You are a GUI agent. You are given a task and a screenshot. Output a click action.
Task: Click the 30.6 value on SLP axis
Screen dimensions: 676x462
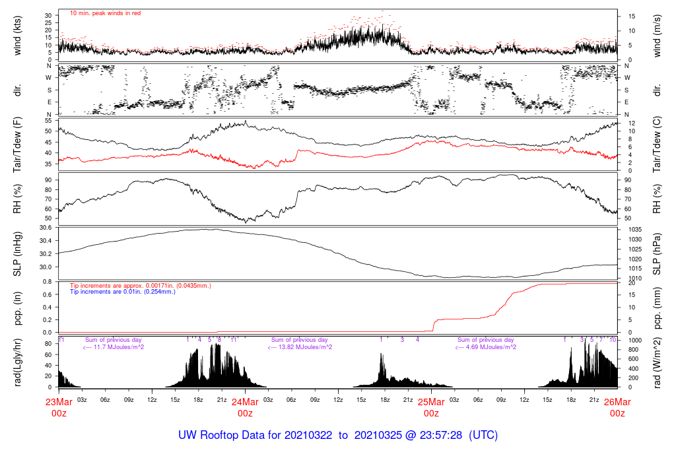(x=46, y=228)
